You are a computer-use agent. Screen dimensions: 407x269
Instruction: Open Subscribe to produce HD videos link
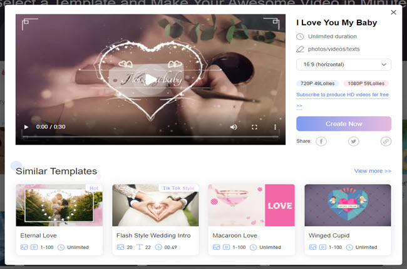[x=343, y=94]
